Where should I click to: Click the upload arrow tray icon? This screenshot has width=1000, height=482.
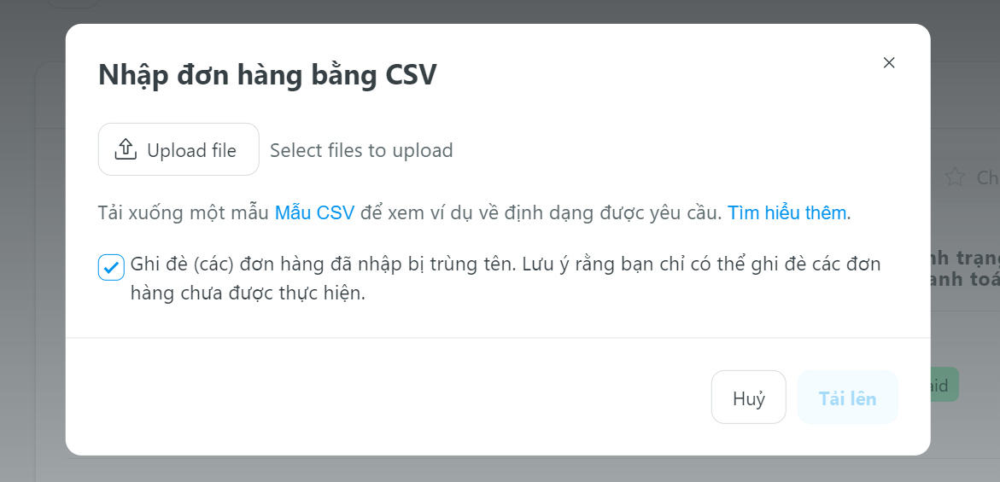pyautogui.click(x=126, y=149)
